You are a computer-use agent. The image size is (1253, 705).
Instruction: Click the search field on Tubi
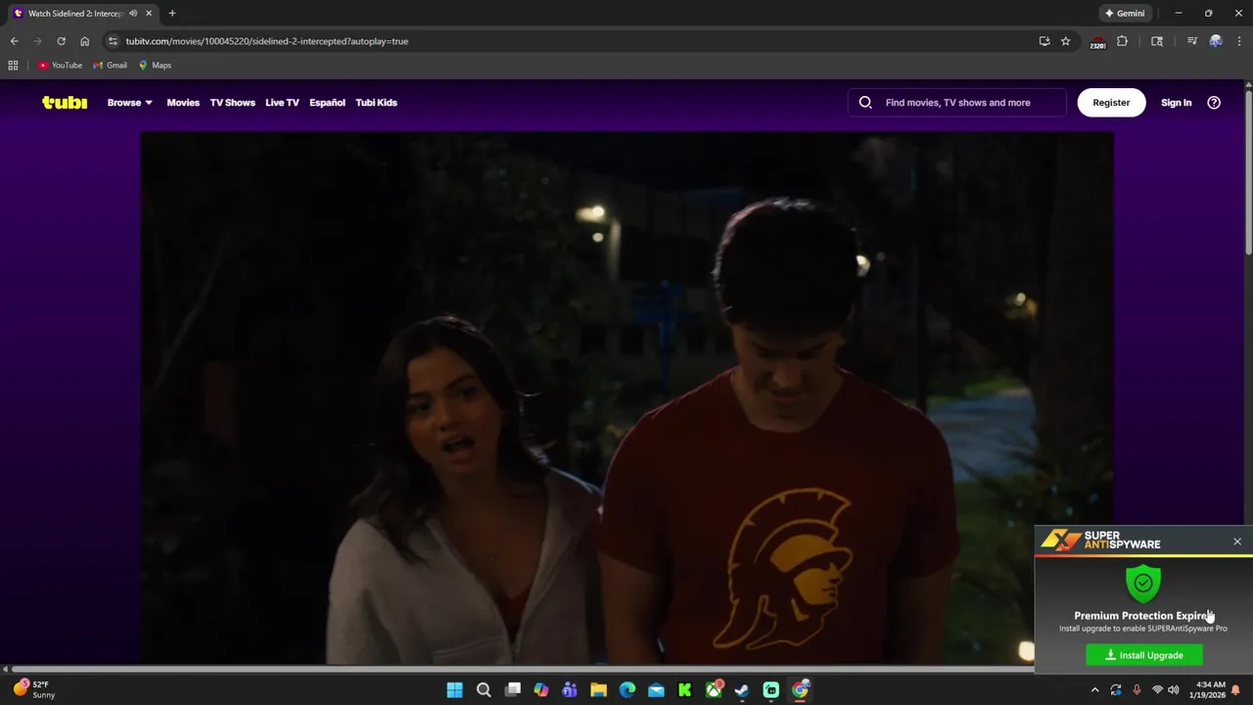pyautogui.click(x=957, y=102)
